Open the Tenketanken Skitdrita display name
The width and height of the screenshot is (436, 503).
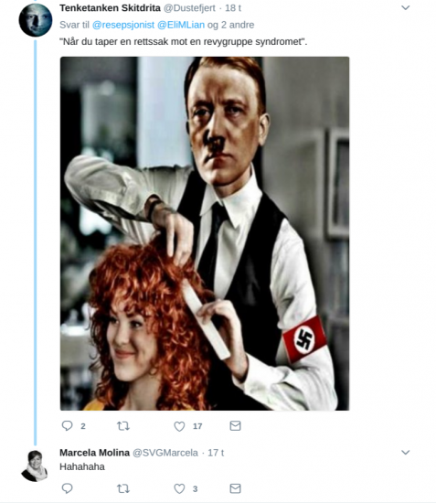tap(110, 8)
